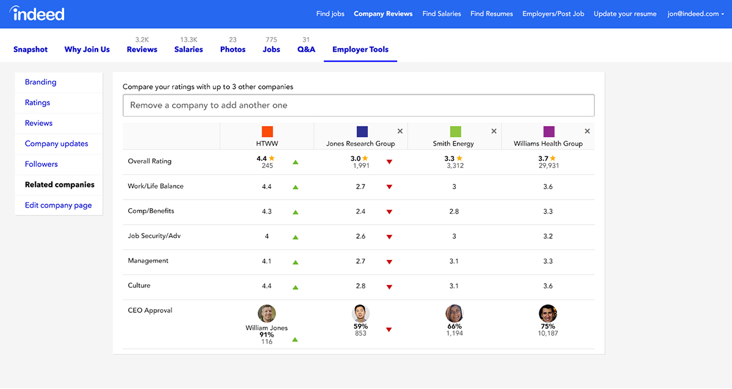Click the Williams Health Group column header
Image resolution: width=732 pixels, height=389 pixels.
548,144
